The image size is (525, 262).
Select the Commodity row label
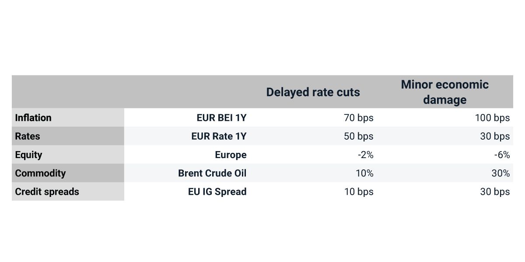point(40,173)
